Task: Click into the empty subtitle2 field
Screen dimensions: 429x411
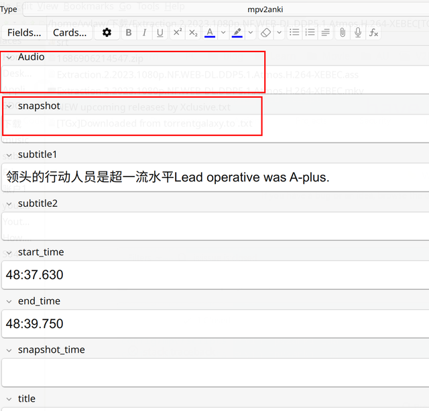Action: pyautogui.click(x=216, y=226)
